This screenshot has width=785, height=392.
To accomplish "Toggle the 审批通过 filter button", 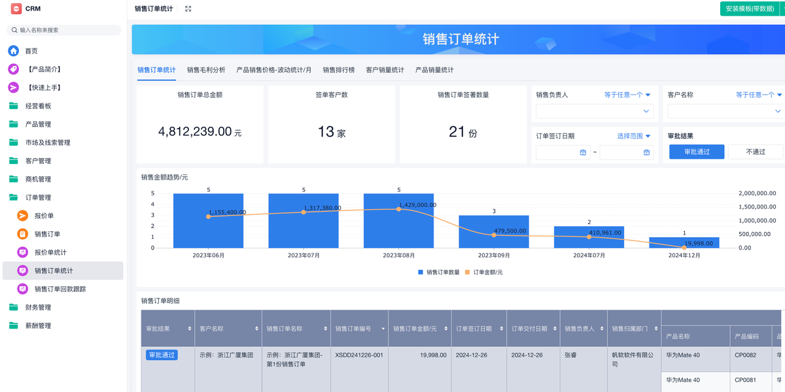I will tap(697, 152).
